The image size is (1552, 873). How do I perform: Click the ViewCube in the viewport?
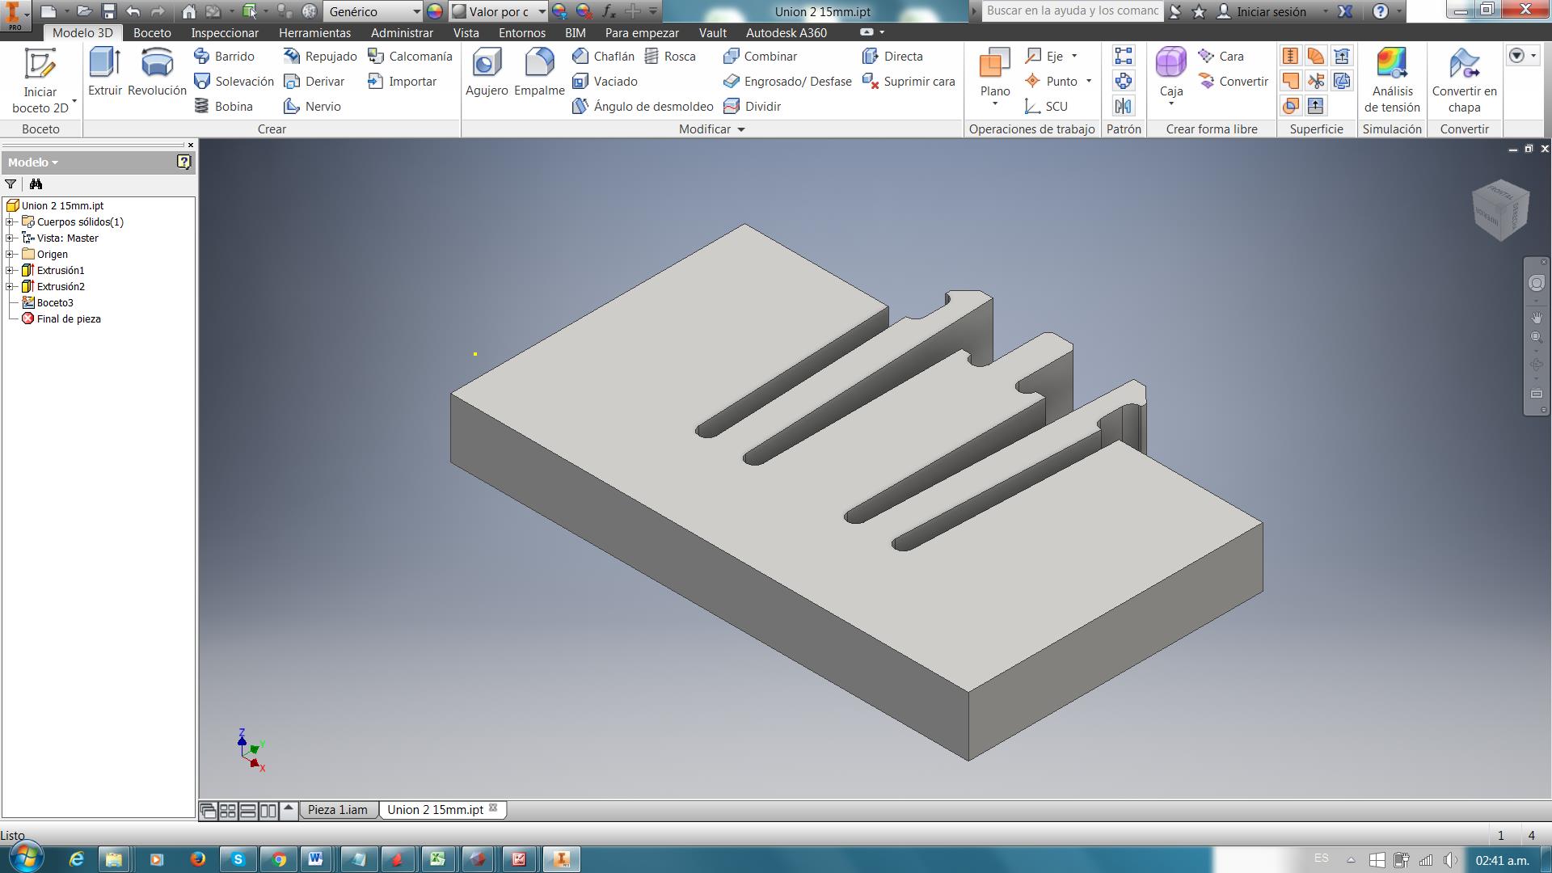1501,210
